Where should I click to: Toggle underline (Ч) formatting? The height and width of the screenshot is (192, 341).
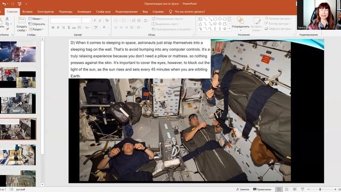[63, 28]
